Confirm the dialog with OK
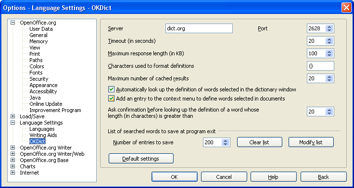This screenshot has height=188, width=354. point(175,177)
